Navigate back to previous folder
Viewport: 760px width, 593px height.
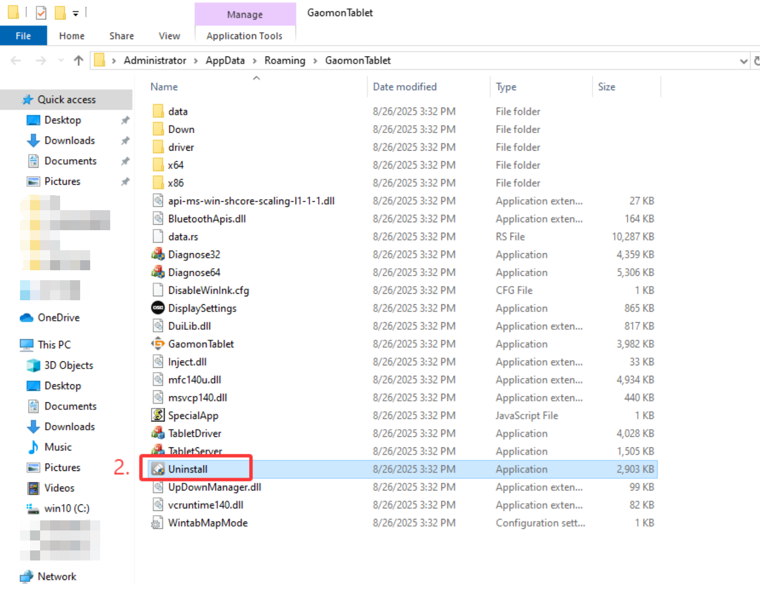pyautogui.click(x=16, y=61)
